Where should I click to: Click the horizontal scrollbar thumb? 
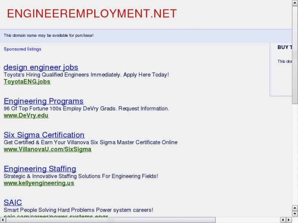click(x=111, y=220)
